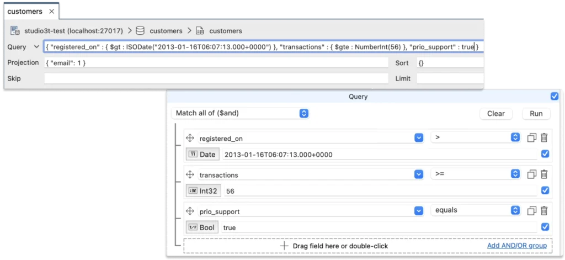The height and width of the screenshot is (260, 565).
Task: Click into the Skip field
Action: [x=216, y=78]
